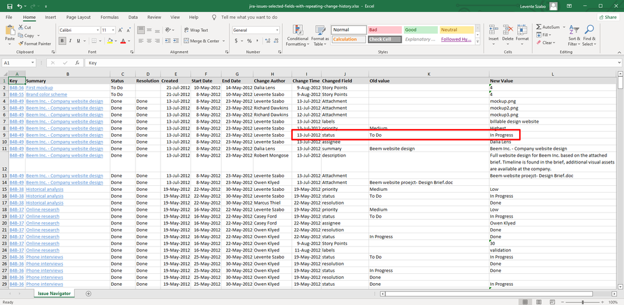Open the Clear eraser dropdown
This screenshot has height=305, width=624.
(545, 43)
